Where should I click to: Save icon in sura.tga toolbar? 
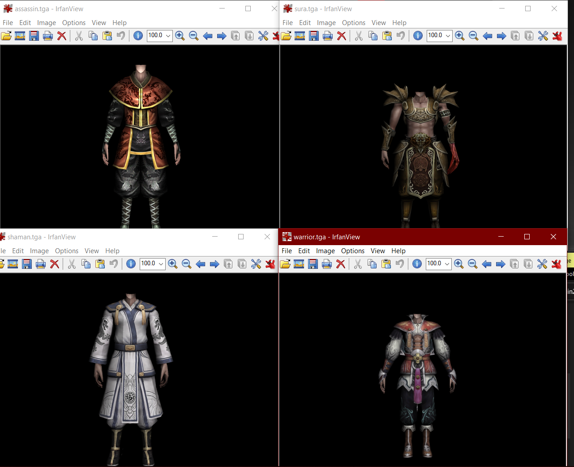(314, 36)
